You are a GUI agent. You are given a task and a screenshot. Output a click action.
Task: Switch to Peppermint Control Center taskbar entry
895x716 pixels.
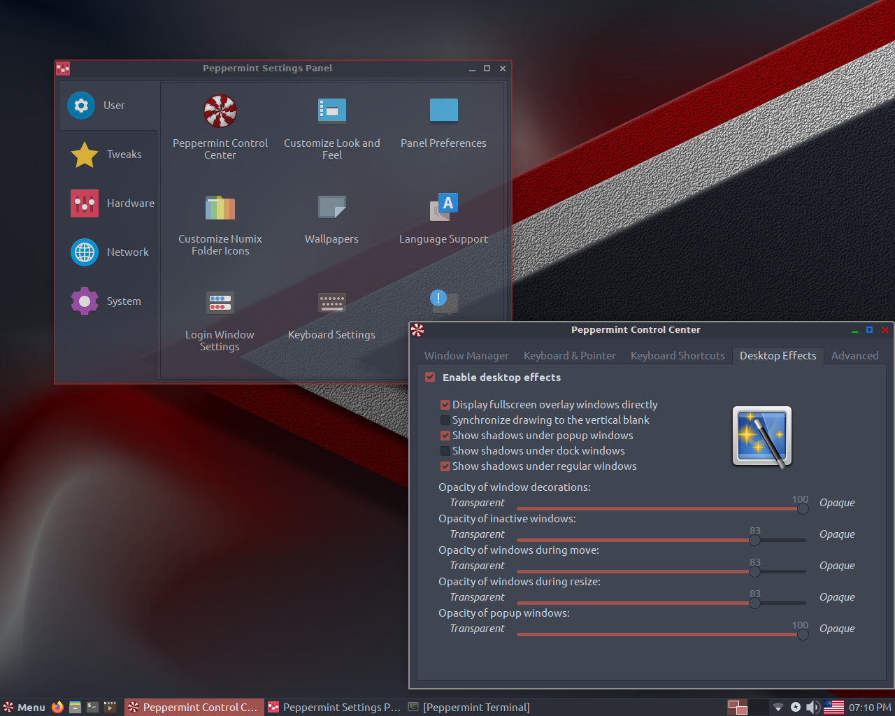pyautogui.click(x=194, y=707)
